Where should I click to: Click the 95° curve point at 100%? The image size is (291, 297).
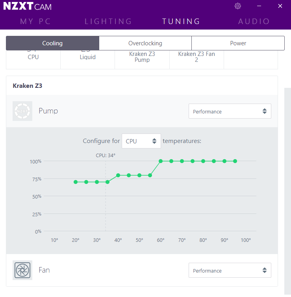click(x=235, y=161)
